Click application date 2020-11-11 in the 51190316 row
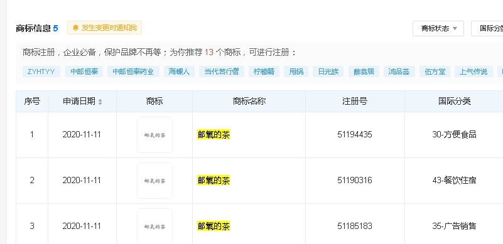Image resolution: width=503 pixels, height=244 pixels. click(82, 181)
